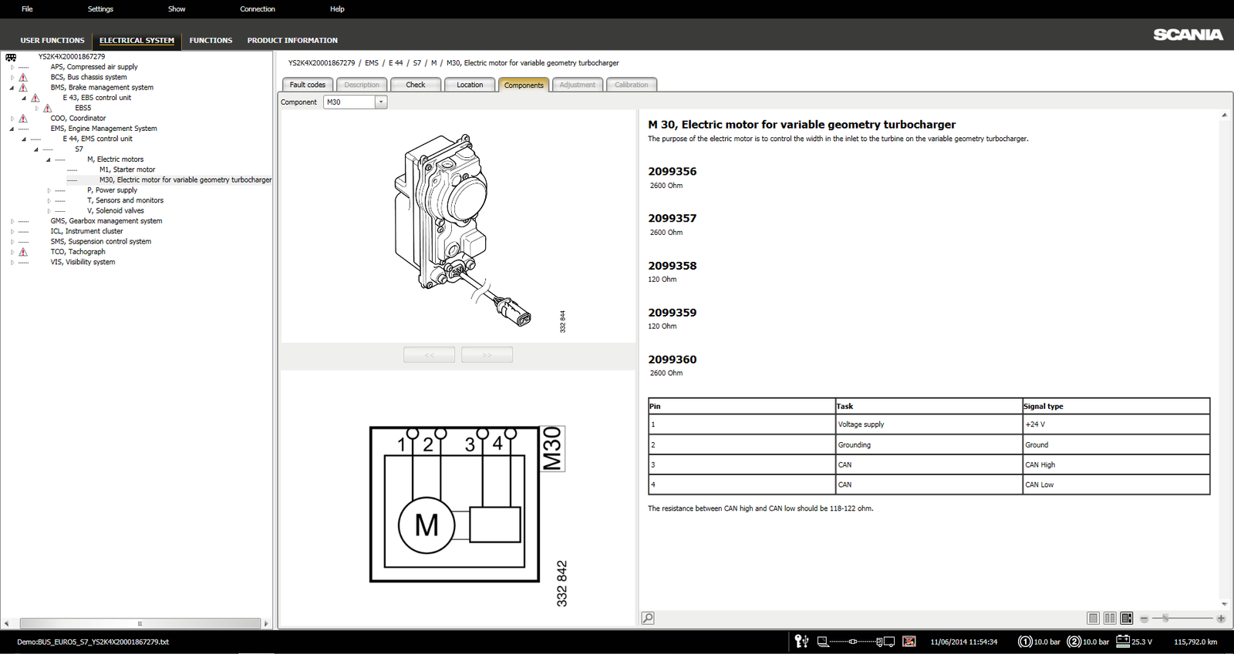Click the tree scrollbar right arrow
The height and width of the screenshot is (654, 1234).
tap(267, 623)
